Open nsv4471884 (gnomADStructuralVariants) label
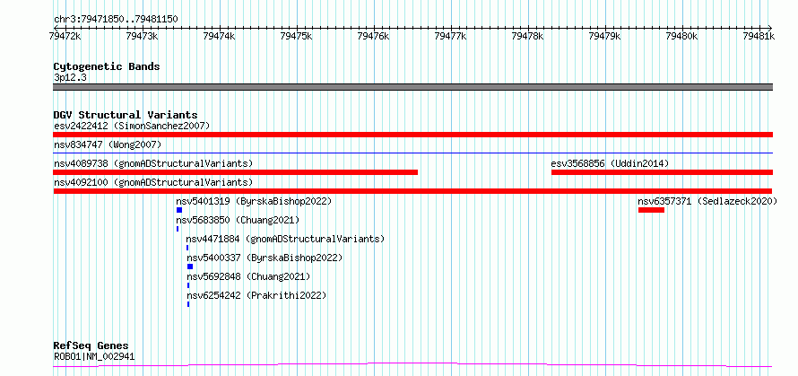The height and width of the screenshot is (376, 798). (285, 239)
